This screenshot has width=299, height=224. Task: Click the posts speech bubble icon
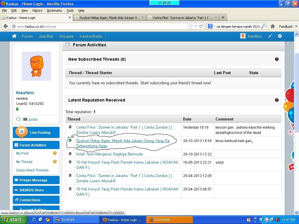tap(18, 119)
